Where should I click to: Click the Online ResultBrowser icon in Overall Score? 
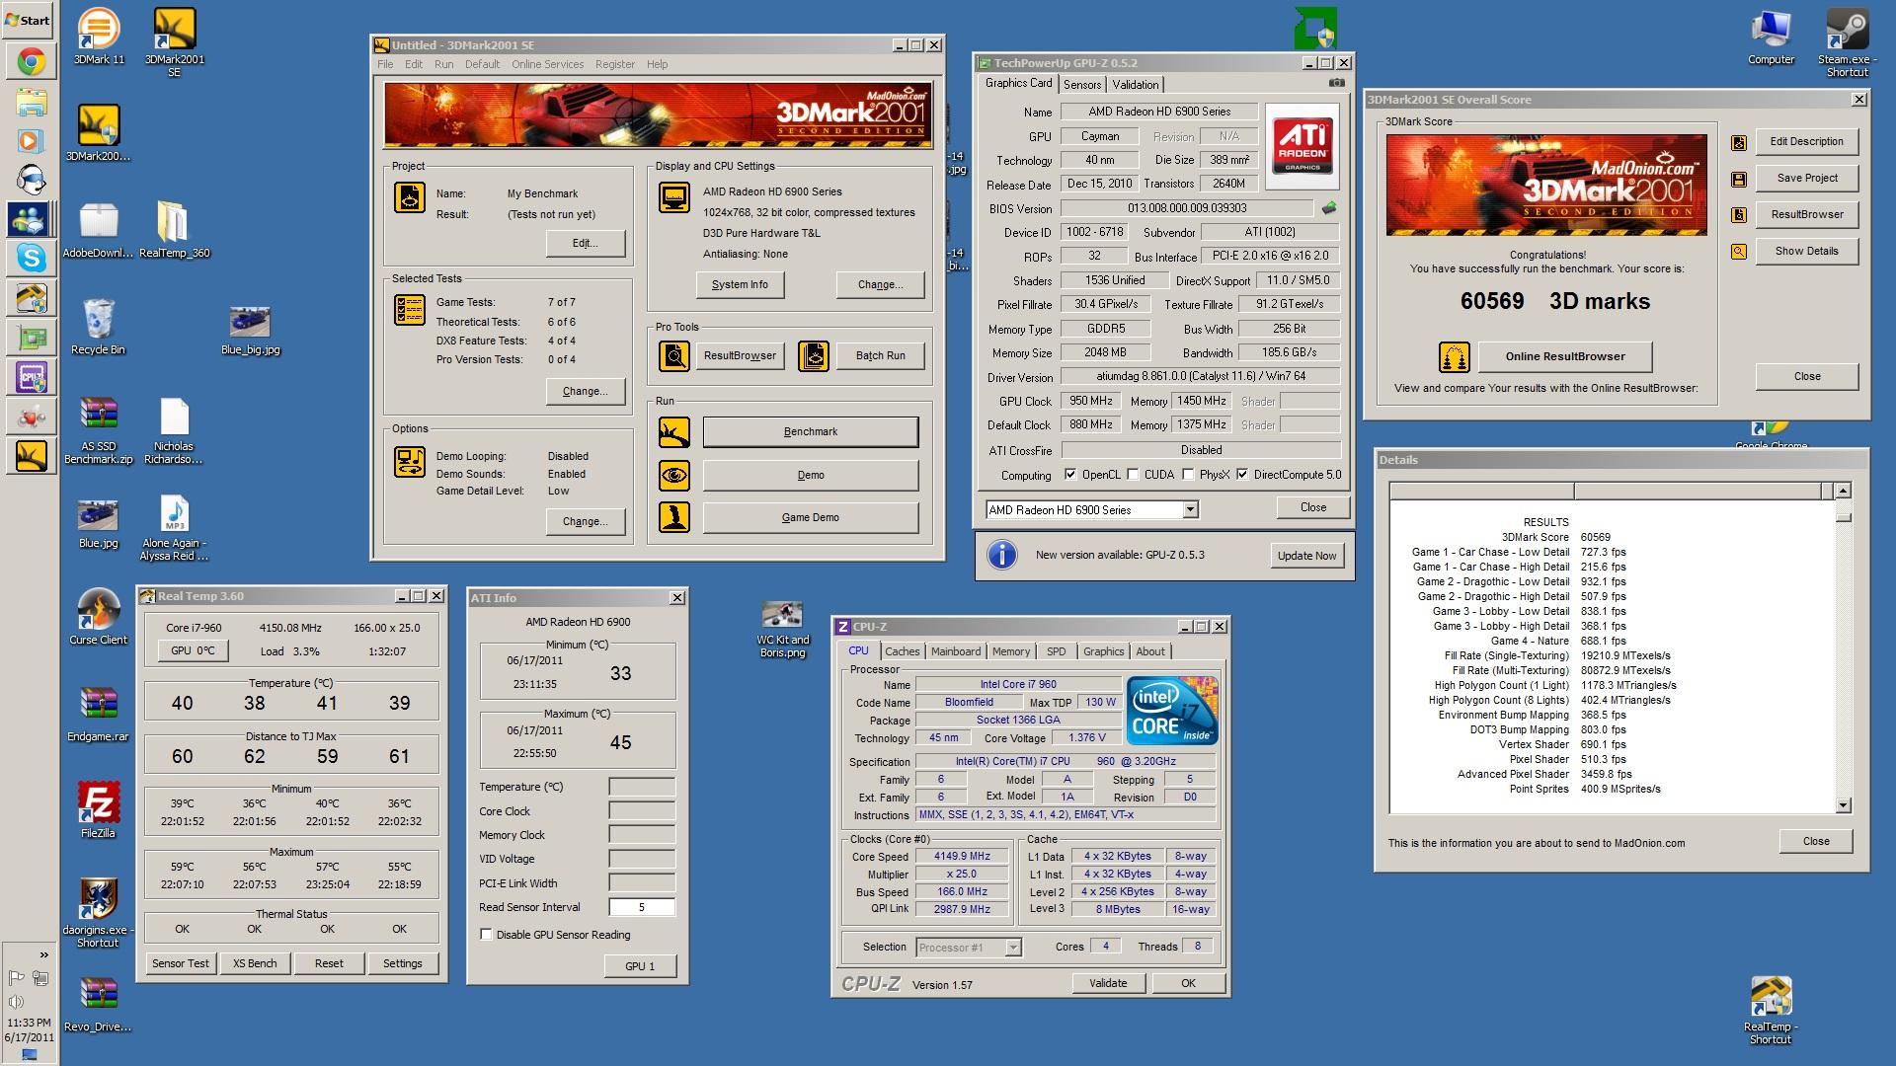[x=1454, y=356]
